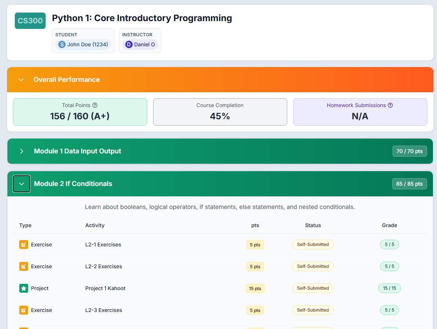Click Self-Submitted status for Project 1 Kahoot
Image resolution: width=437 pixels, height=329 pixels.
(x=313, y=288)
